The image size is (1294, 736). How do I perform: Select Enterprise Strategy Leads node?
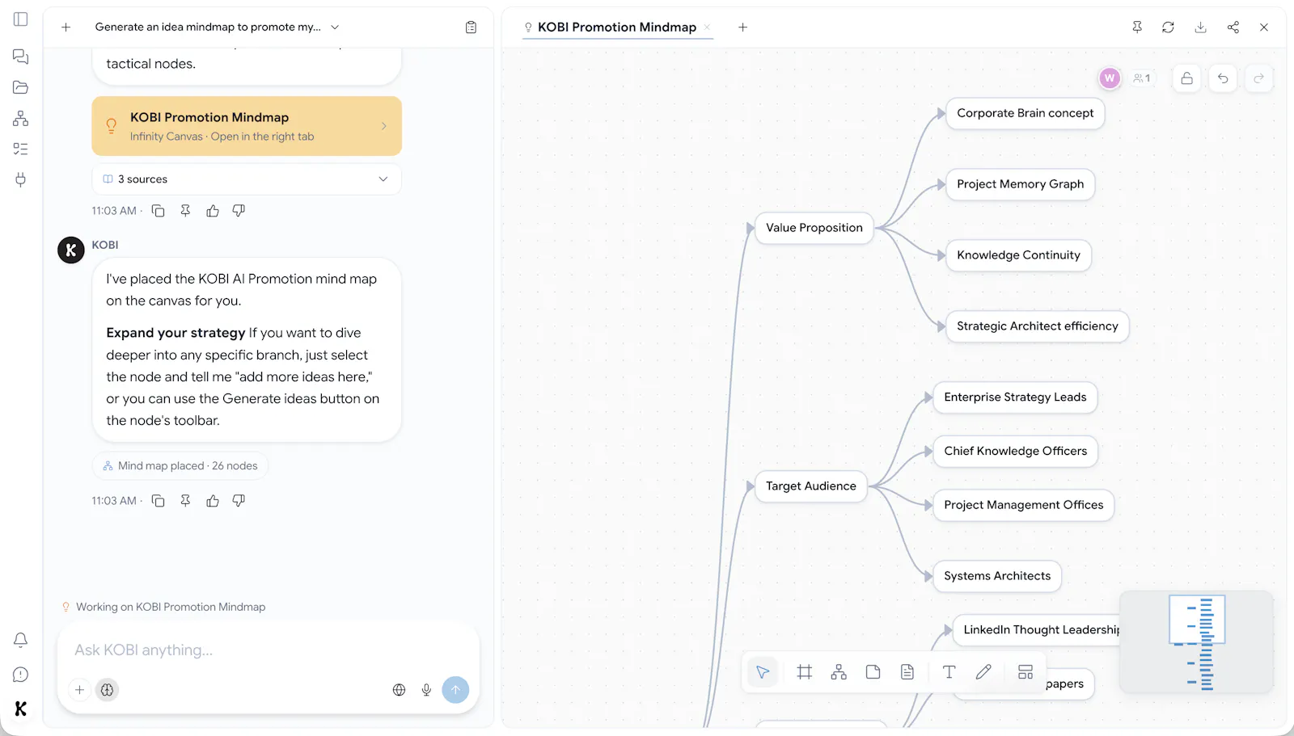coord(1016,397)
